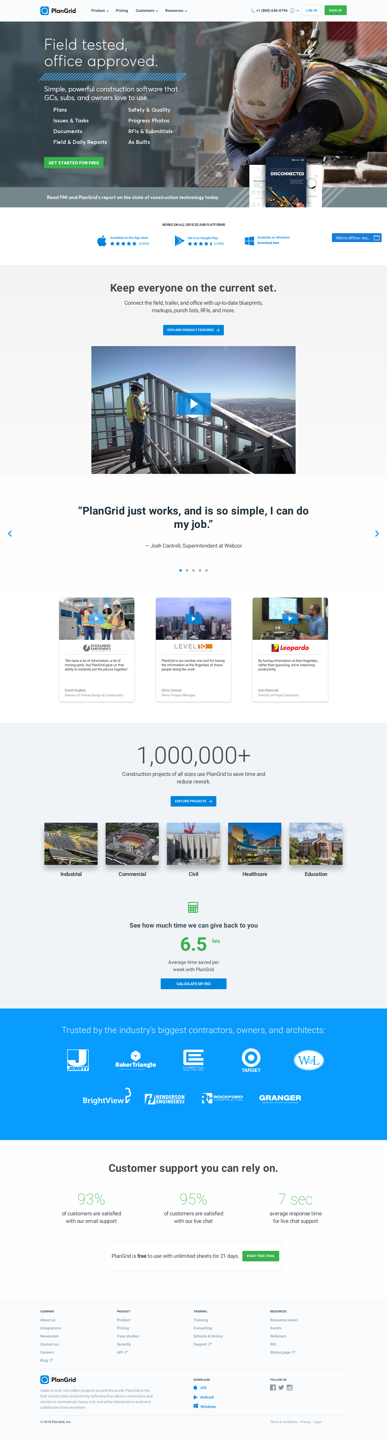Open Terms & conditions footer link

(x=284, y=1421)
